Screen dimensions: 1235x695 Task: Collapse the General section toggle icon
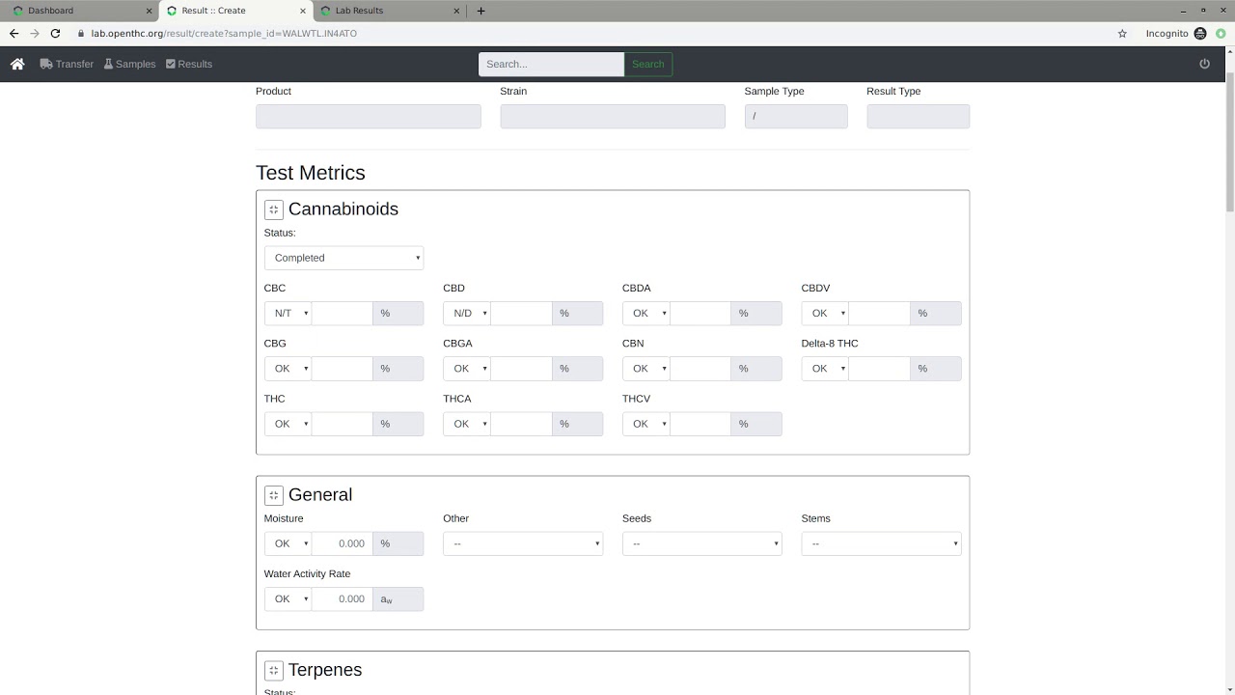(x=273, y=495)
